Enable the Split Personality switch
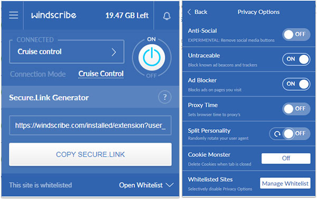 (x=296, y=134)
